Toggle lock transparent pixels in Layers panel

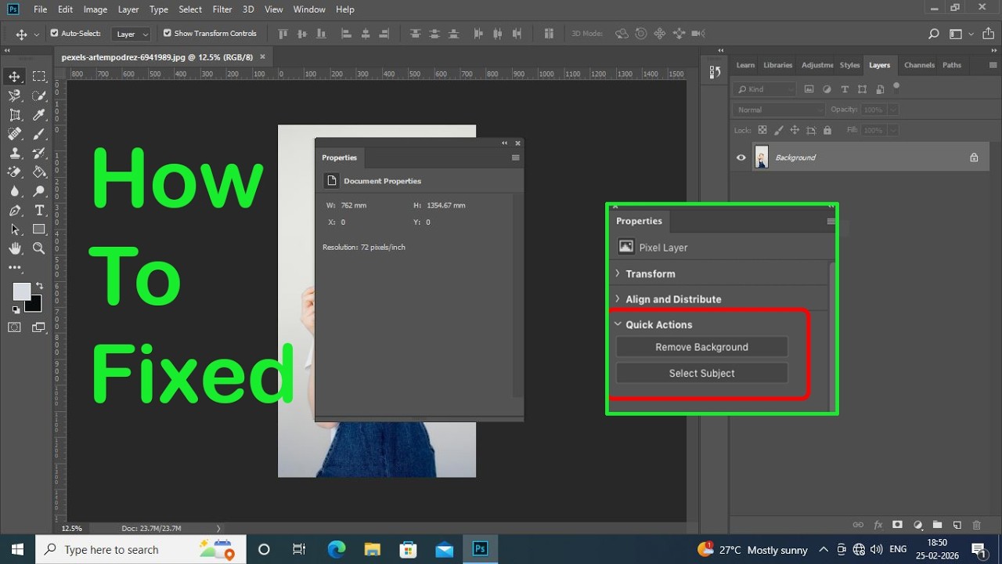click(762, 130)
